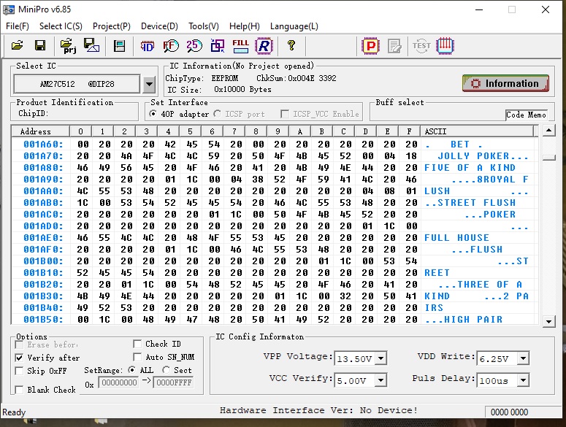This screenshot has height=427, width=566.
Task: Click the TEST toolbar icon
Action: coord(421,46)
